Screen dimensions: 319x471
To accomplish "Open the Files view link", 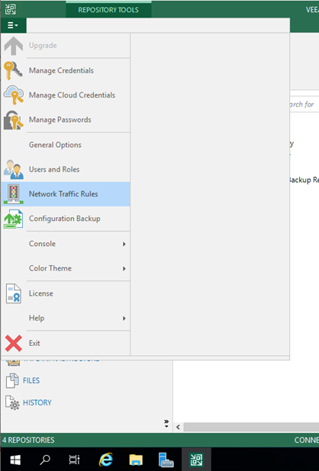I will (31, 380).
